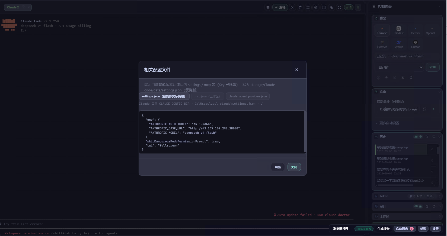Viewport: 447px width, 236px height.
Task: Click the play icon beside the launch command
Action: [434, 109]
